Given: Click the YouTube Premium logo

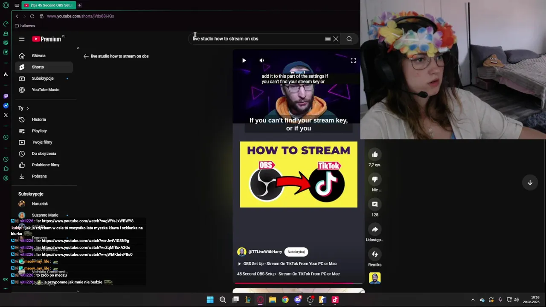Looking at the screenshot, I should click(x=46, y=39).
